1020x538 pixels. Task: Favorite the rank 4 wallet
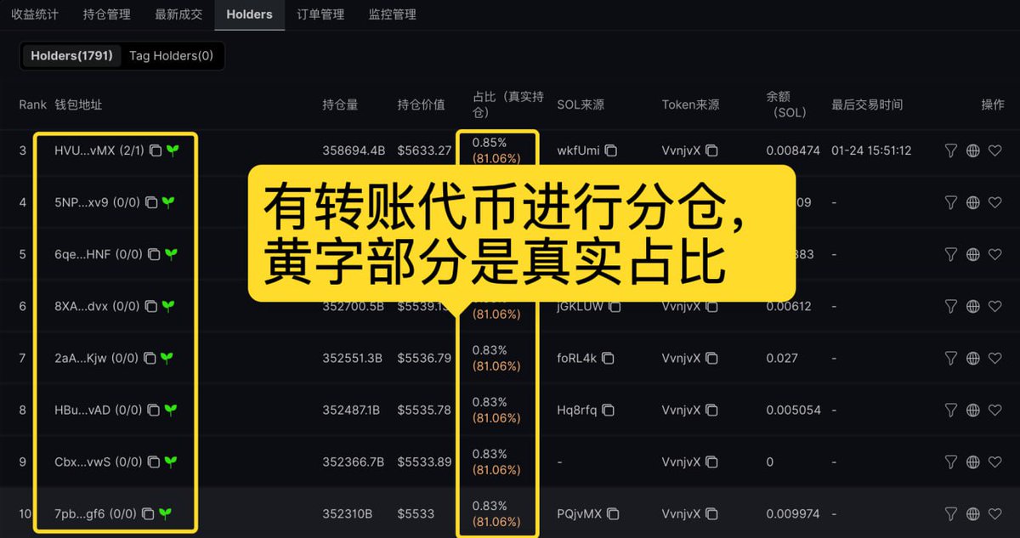click(x=995, y=202)
